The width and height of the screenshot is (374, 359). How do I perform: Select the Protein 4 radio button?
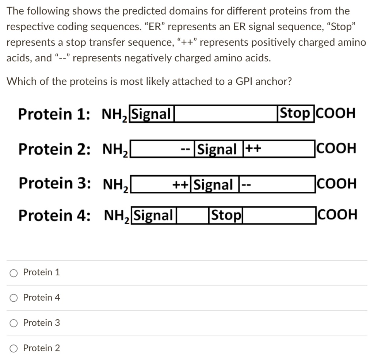[14, 298]
